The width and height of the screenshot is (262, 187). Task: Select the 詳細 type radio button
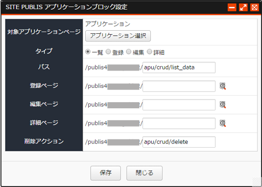coord(149,52)
